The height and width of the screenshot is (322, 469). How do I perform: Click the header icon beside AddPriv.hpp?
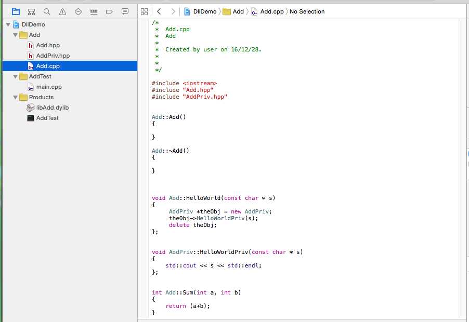[x=31, y=56]
